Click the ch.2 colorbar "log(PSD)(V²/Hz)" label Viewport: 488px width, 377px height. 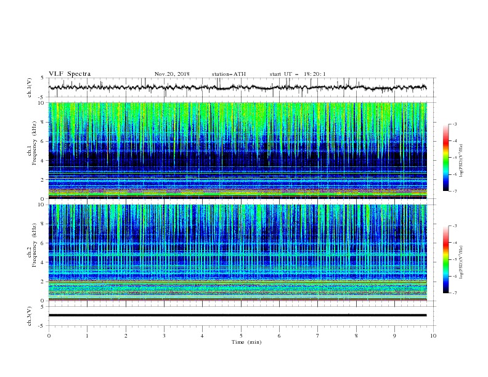461,262
